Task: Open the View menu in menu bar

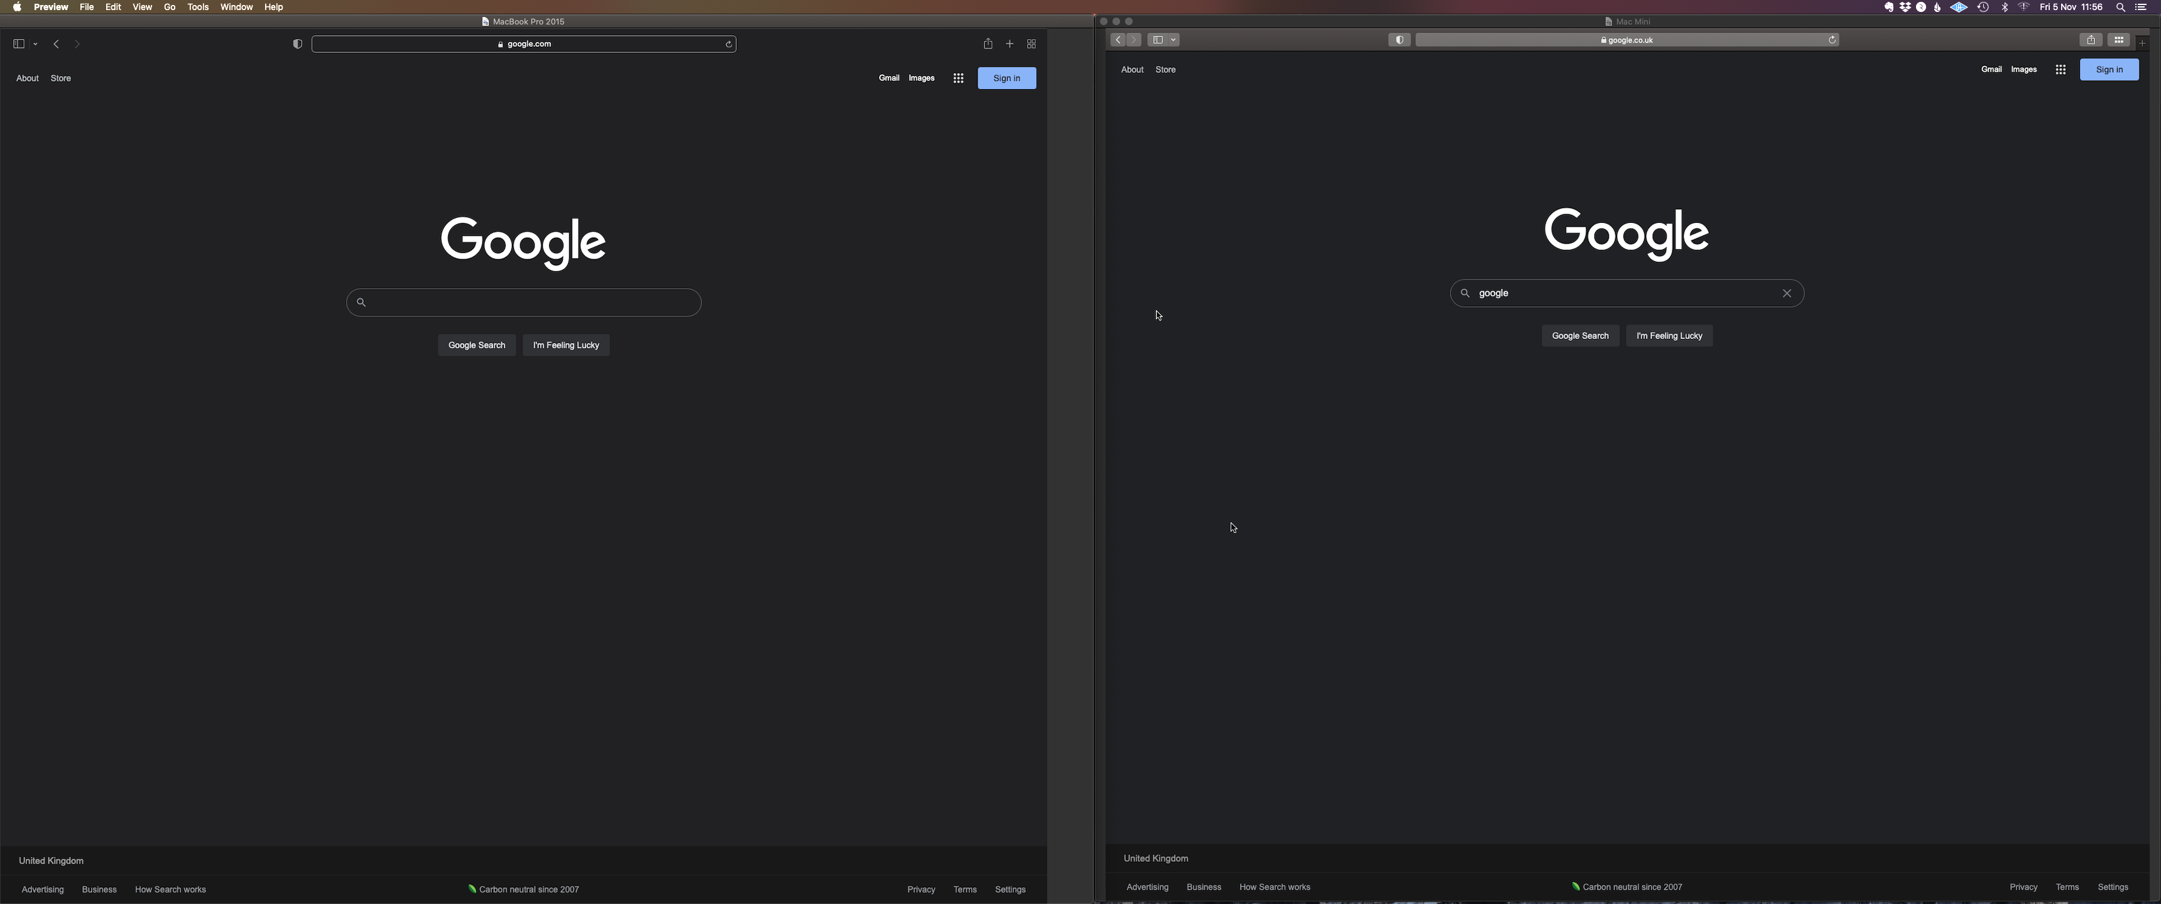Action: coord(142,7)
